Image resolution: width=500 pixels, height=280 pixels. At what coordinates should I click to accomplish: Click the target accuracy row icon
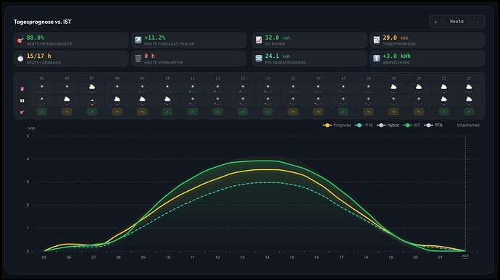click(22, 112)
